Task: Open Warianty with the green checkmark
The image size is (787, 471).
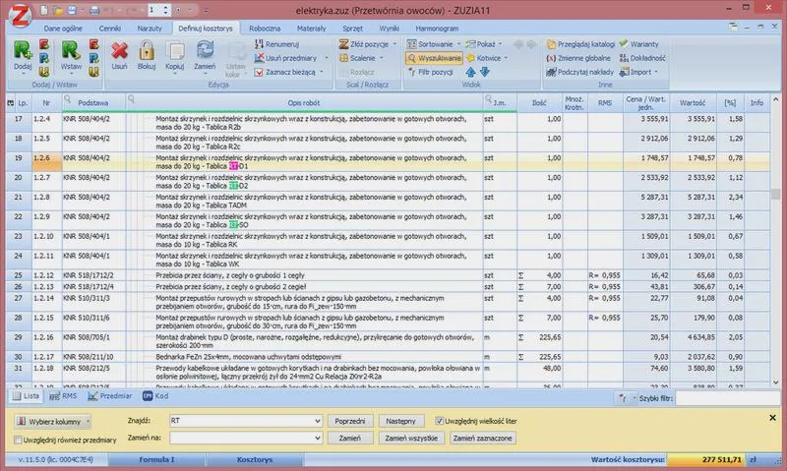Action: pyautogui.click(x=638, y=44)
